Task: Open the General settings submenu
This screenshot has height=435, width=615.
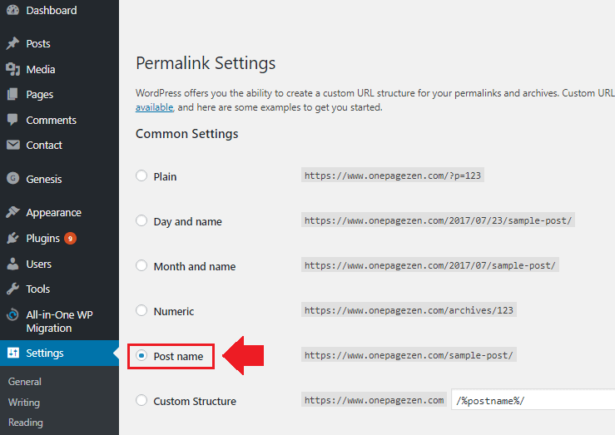Action: [x=24, y=381]
